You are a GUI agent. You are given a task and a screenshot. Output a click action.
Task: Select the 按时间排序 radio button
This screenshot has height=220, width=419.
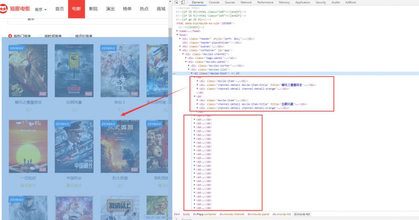[x=41, y=36]
